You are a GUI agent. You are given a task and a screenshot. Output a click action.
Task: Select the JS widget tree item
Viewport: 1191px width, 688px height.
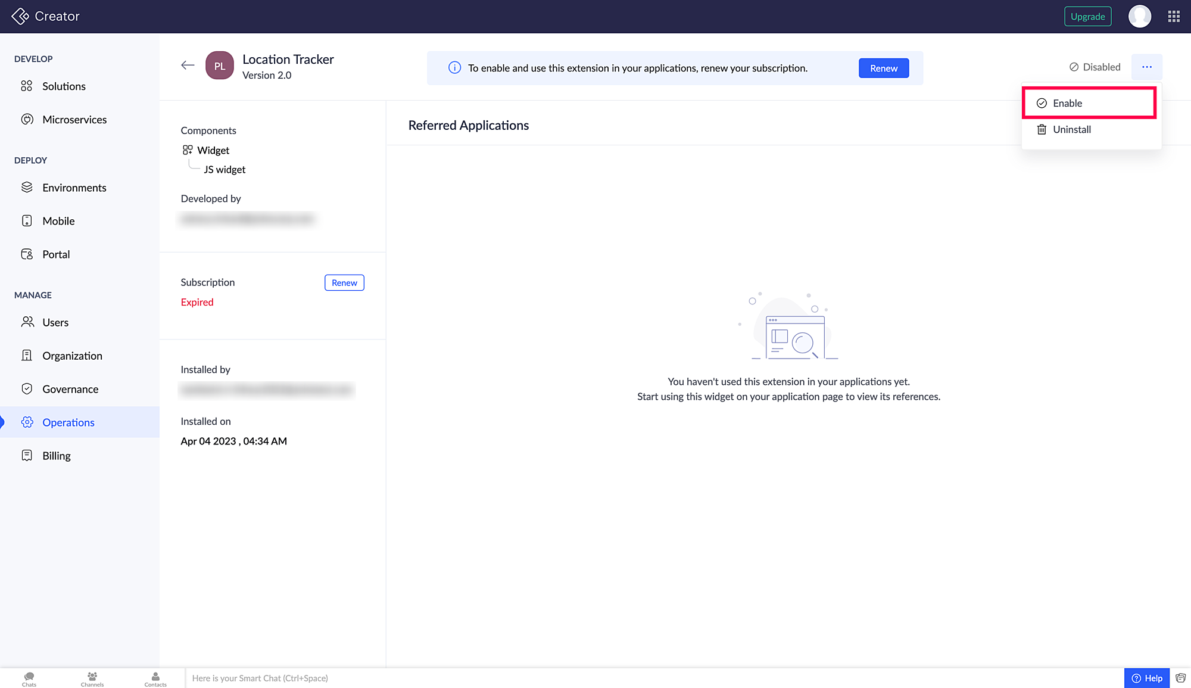coord(225,170)
